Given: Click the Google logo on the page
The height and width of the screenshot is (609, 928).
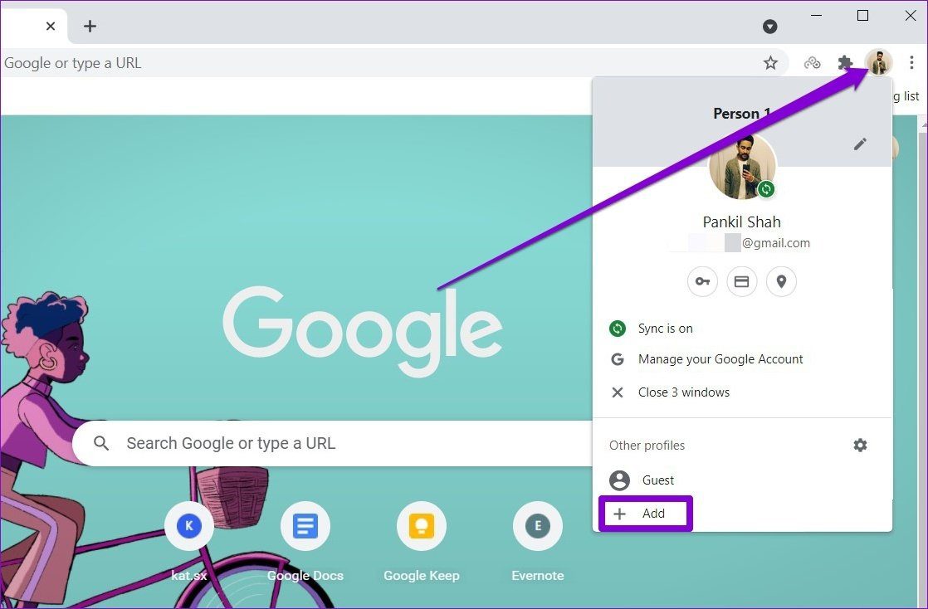Looking at the screenshot, I should tap(362, 331).
